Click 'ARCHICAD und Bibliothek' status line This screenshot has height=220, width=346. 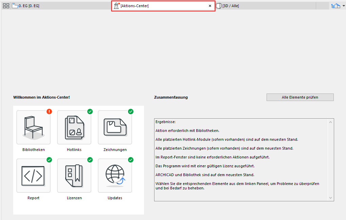point(205,175)
